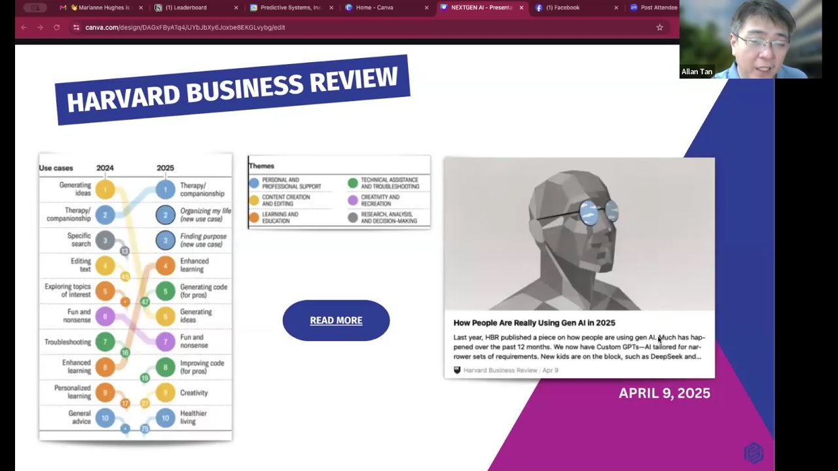Switch to the Marianne Hughes Gmail tab
This screenshot has height=471, width=838.
click(x=101, y=8)
